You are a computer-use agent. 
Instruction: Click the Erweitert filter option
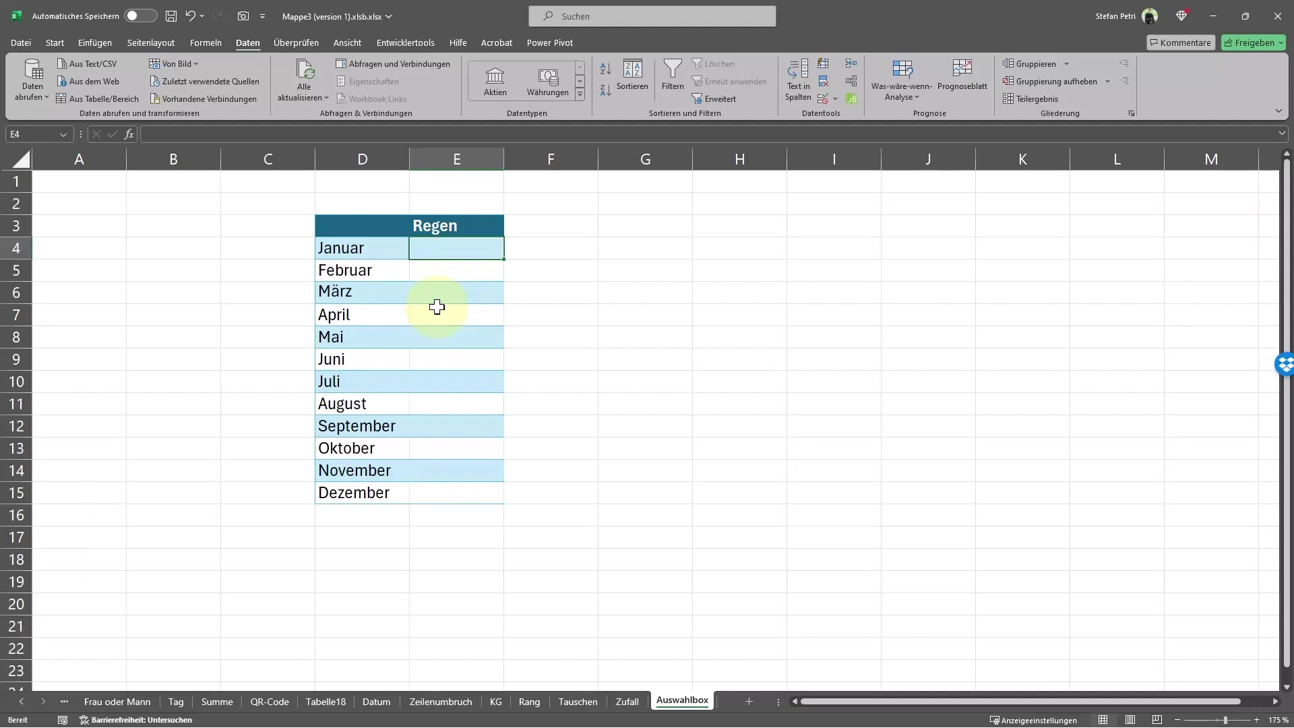coord(716,98)
